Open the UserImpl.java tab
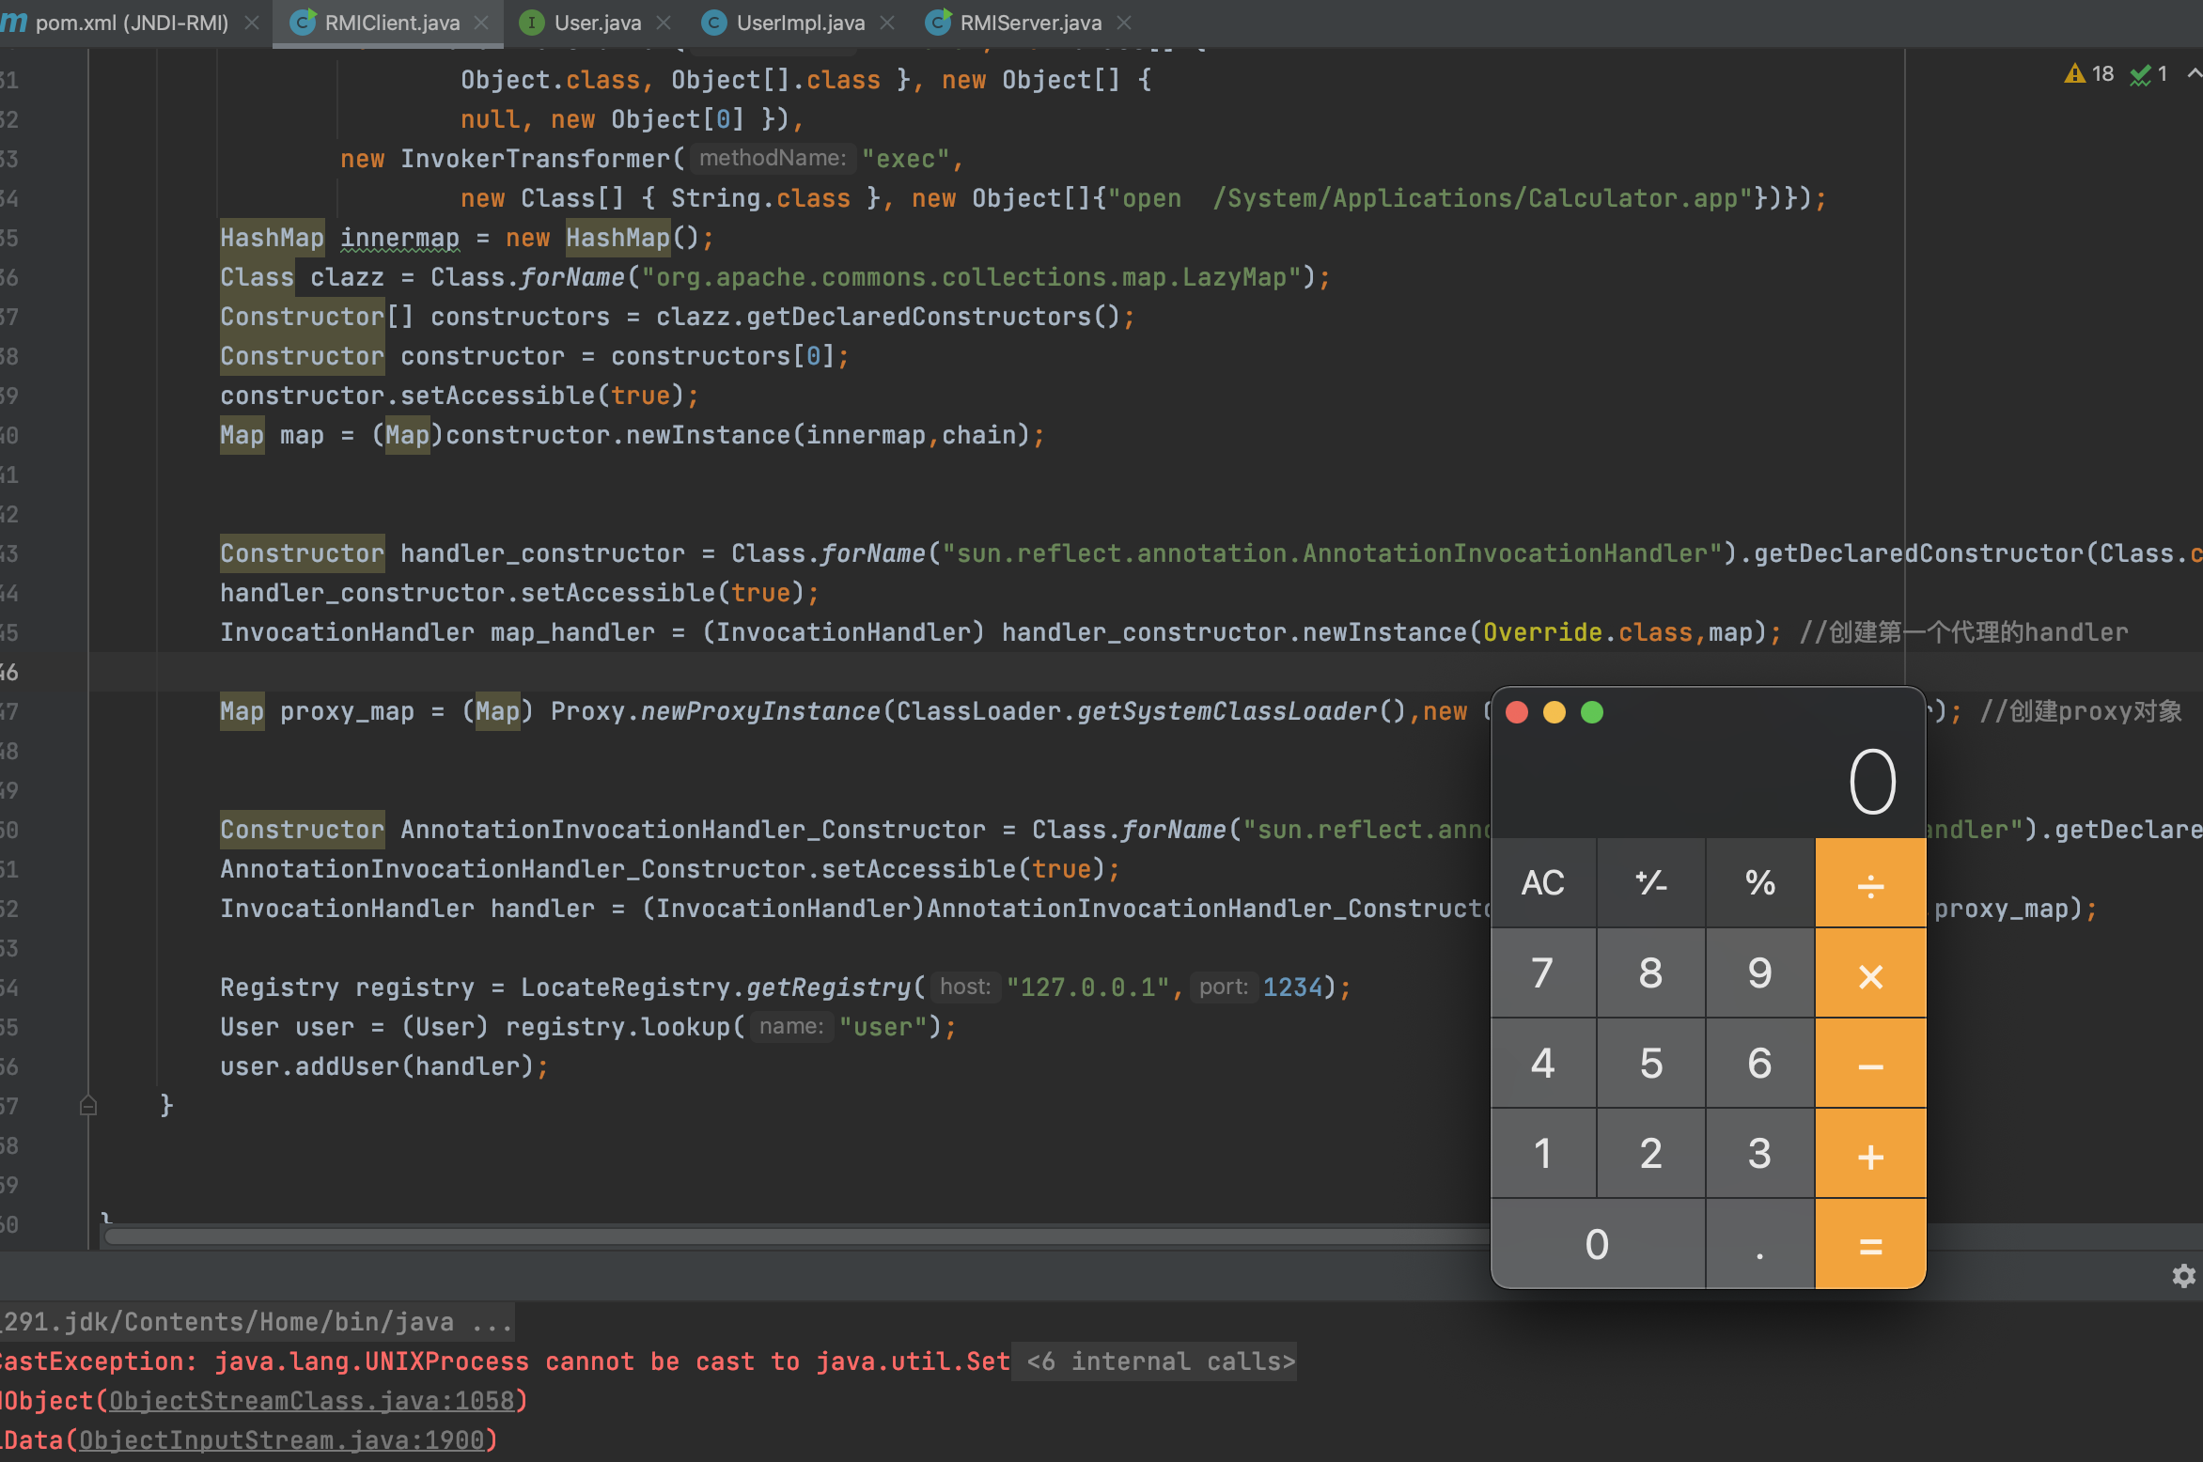 pos(800,23)
